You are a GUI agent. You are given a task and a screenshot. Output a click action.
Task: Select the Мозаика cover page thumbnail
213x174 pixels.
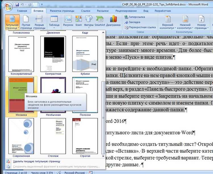click(x=21, y=95)
